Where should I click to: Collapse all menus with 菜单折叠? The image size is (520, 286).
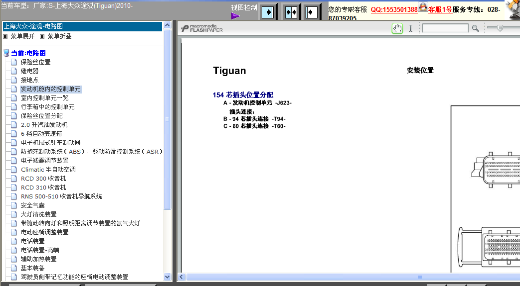[x=59, y=36]
